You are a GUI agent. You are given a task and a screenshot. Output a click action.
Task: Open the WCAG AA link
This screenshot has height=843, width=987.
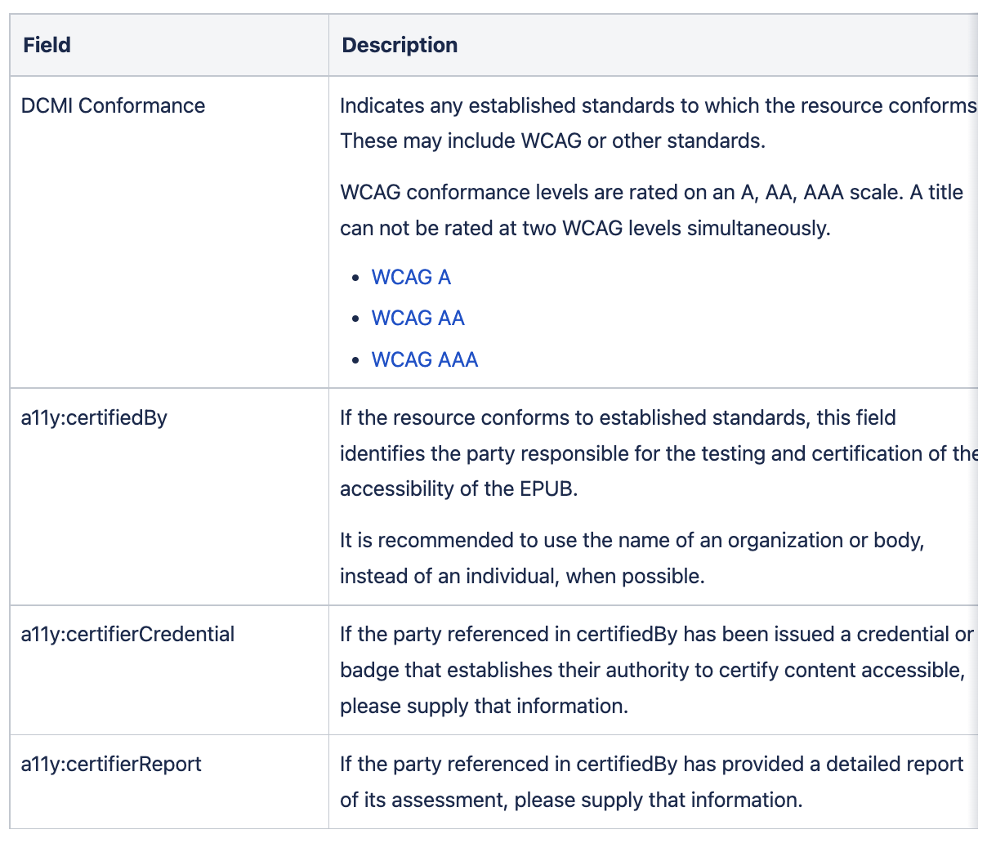pos(418,319)
